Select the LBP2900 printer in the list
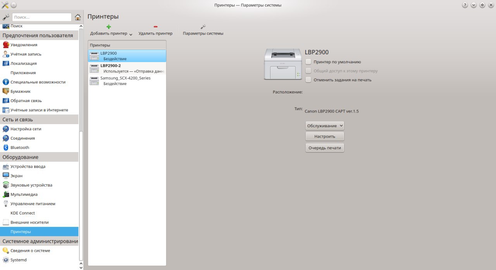The height and width of the screenshot is (270, 496). (x=127, y=56)
